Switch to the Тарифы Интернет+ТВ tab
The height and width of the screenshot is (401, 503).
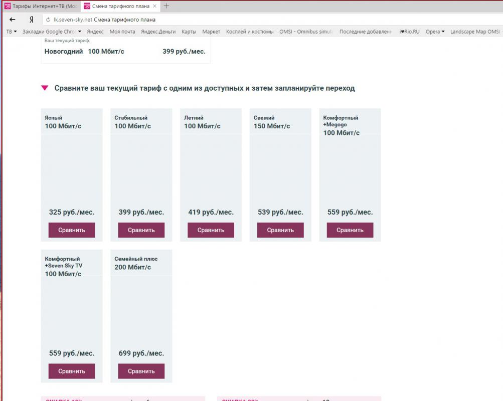coord(41,7)
